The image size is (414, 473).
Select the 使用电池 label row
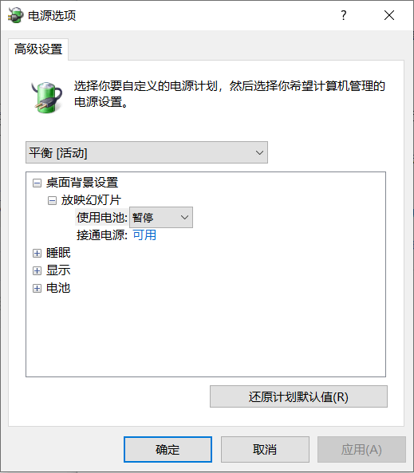[102, 217]
